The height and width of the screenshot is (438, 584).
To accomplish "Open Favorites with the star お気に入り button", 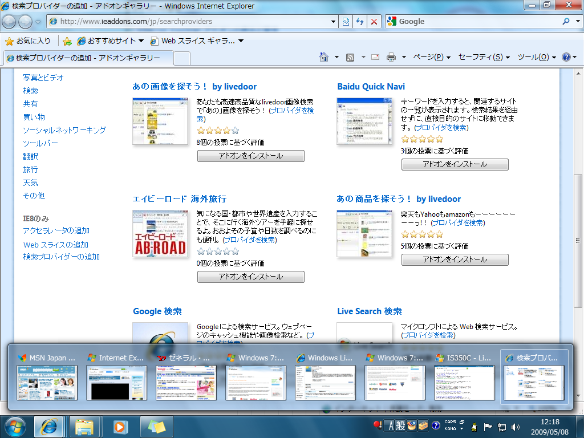I will pos(29,41).
